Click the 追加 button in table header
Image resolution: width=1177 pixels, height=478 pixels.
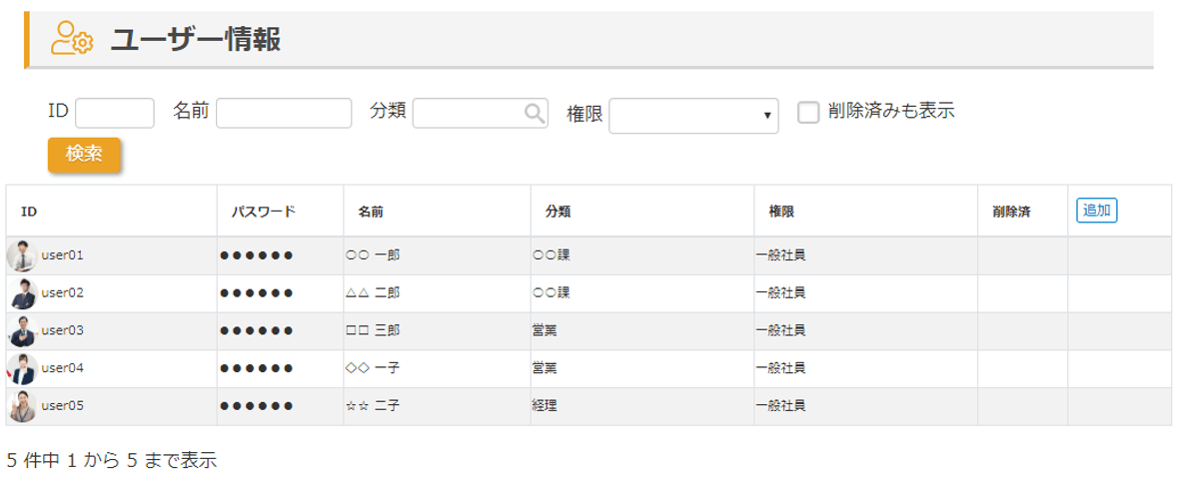(1096, 211)
